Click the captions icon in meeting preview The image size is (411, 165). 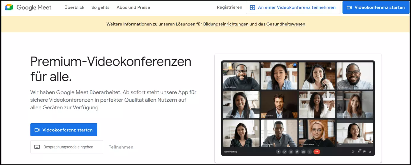(x=291, y=152)
